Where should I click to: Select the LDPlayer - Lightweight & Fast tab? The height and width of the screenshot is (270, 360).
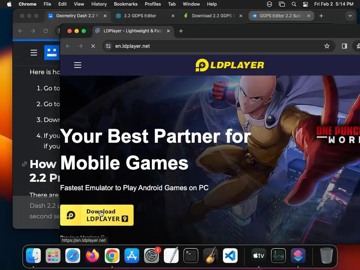[x=133, y=31]
